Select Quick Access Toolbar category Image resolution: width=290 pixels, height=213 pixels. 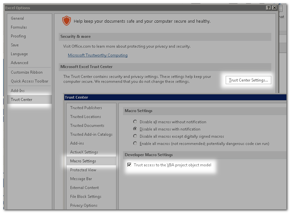point(29,81)
